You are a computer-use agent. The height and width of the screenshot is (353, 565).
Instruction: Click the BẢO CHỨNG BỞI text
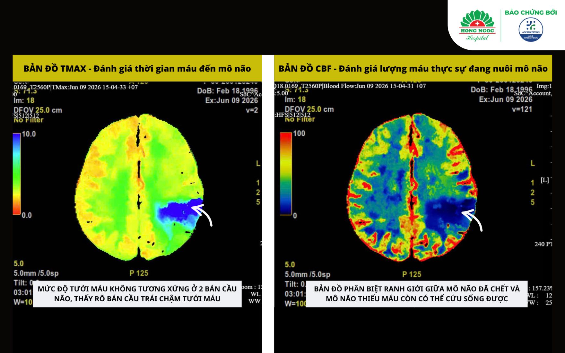pyautogui.click(x=531, y=12)
